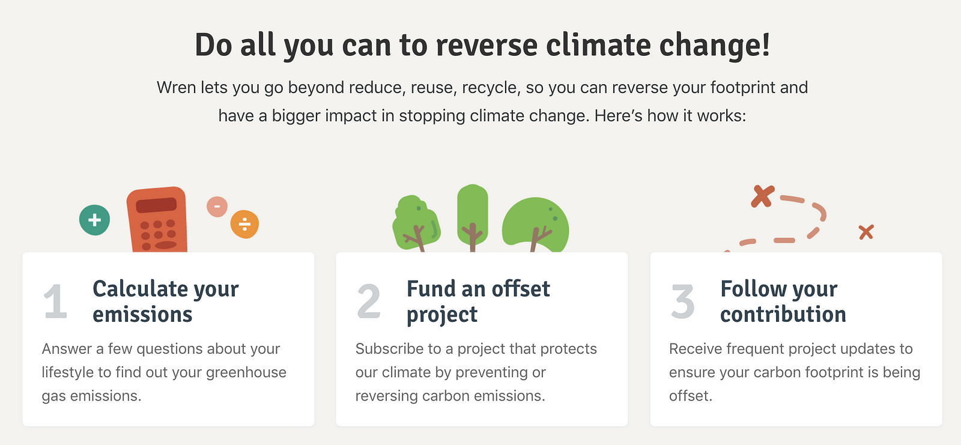Click the red calculator illustration
This screenshot has width=961, height=445.
coord(157,220)
